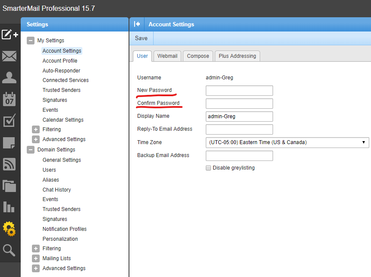The height and width of the screenshot is (277, 371).
Task: Open the contacts person icon
Action: click(9, 78)
